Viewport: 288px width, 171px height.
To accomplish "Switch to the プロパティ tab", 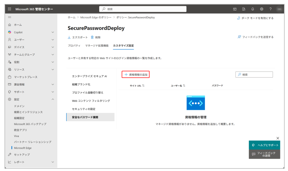I will 74,46.
